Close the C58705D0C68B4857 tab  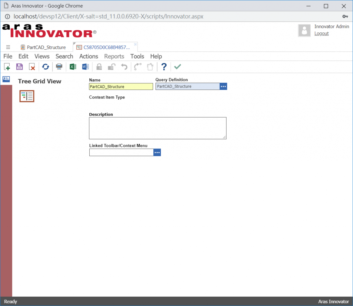[135, 44]
